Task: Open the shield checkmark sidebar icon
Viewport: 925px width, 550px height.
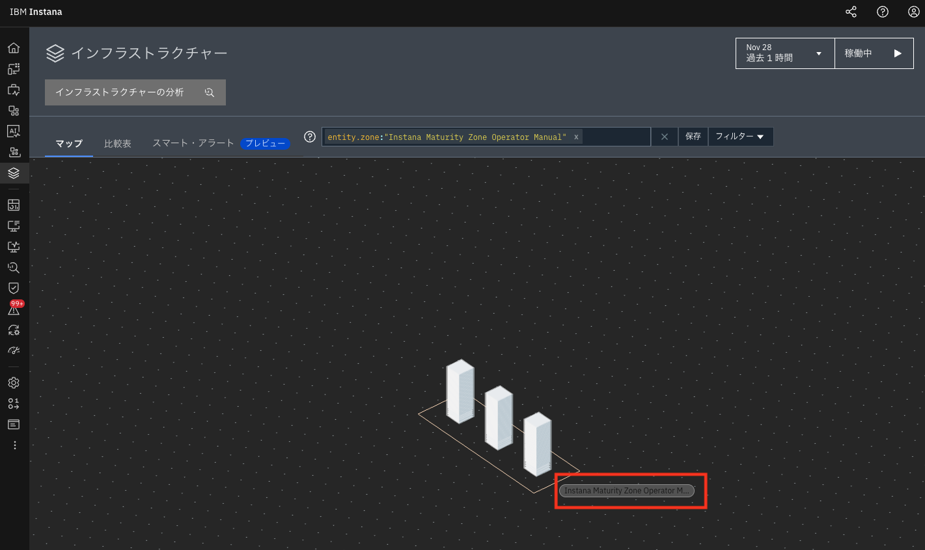Action: (14, 288)
